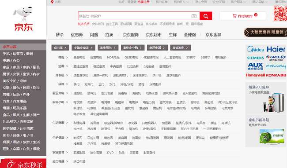The image size is (287, 168).
Task: Open the 秒杀 navigation tab
Action: click(60, 35)
